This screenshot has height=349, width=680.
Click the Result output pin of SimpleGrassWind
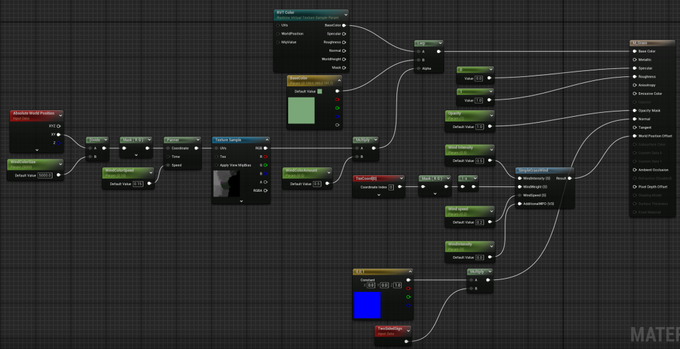(x=570, y=178)
